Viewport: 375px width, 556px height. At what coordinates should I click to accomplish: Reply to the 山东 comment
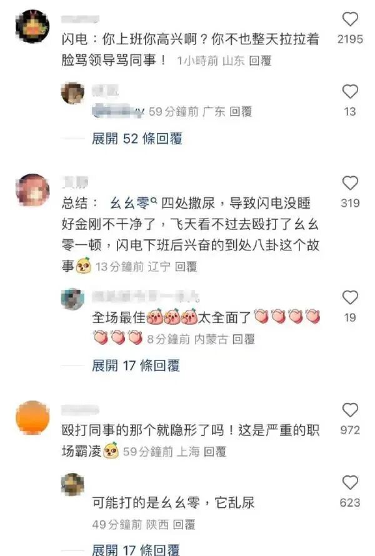tap(260, 61)
